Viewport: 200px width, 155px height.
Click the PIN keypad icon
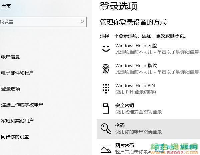coord(106,88)
